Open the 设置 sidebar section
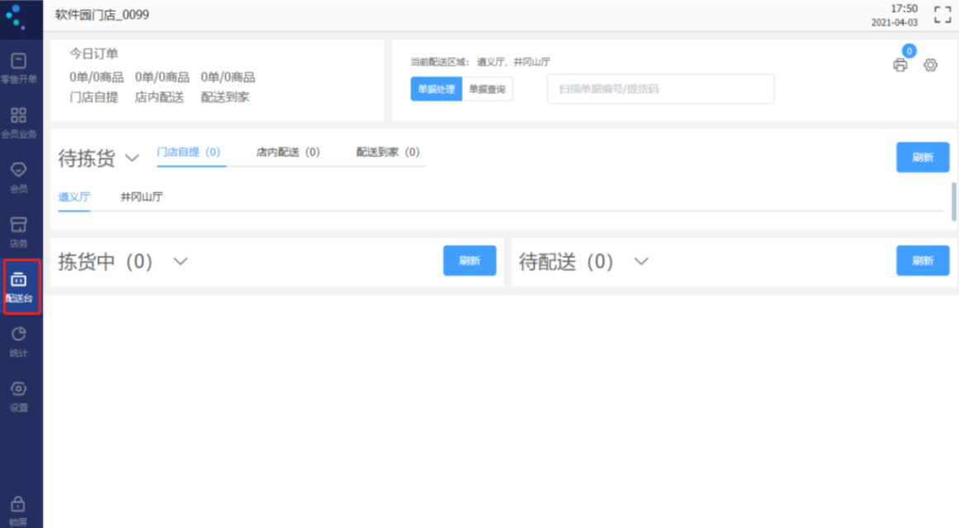959x528 pixels. pyautogui.click(x=19, y=396)
